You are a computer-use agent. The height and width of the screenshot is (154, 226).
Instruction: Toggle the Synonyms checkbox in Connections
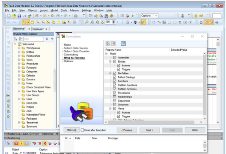115,104
